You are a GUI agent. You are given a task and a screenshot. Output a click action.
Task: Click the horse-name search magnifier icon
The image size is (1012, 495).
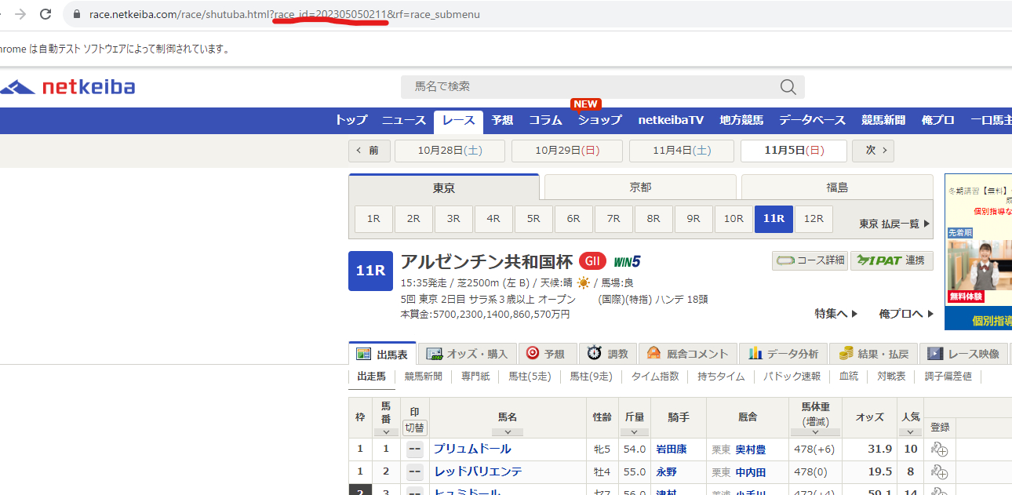tap(787, 87)
